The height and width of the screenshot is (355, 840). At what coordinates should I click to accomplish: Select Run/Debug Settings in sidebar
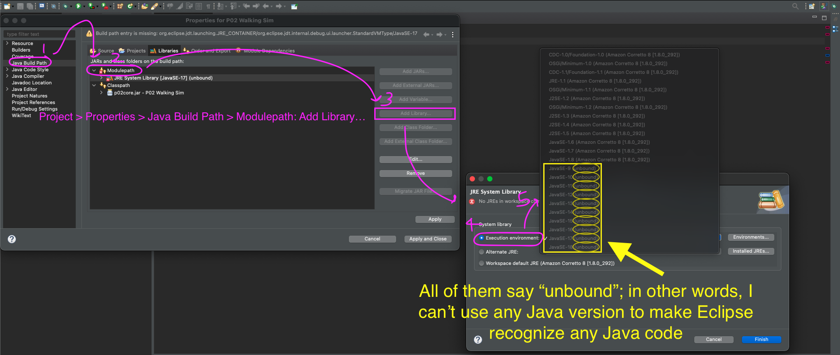tap(35, 109)
